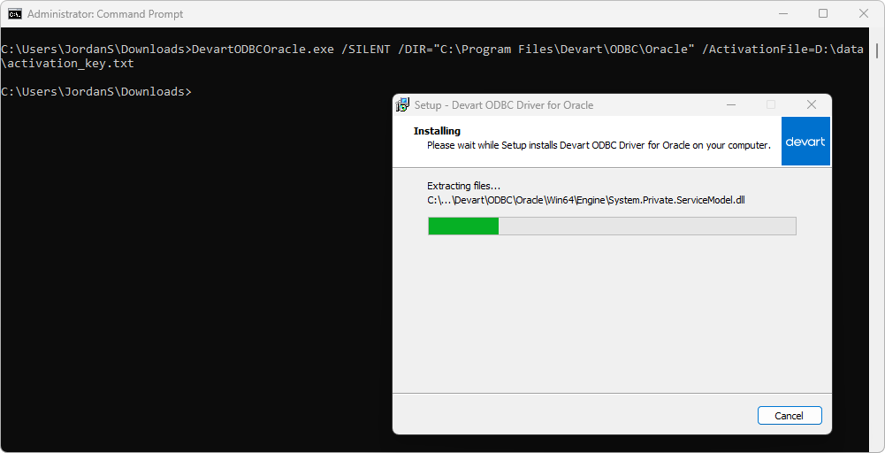Click the empty Downloads prompt line in terminal
Viewport: 885px width, 453px height.
(x=95, y=92)
